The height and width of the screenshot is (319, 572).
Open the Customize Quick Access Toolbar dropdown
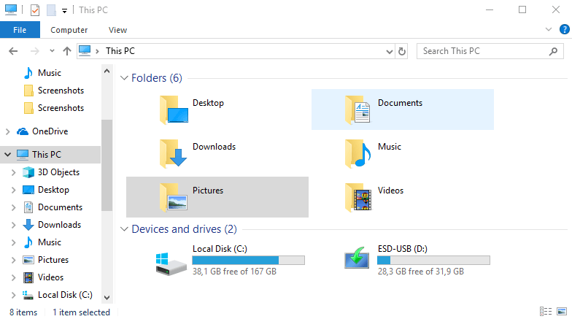coord(64,10)
